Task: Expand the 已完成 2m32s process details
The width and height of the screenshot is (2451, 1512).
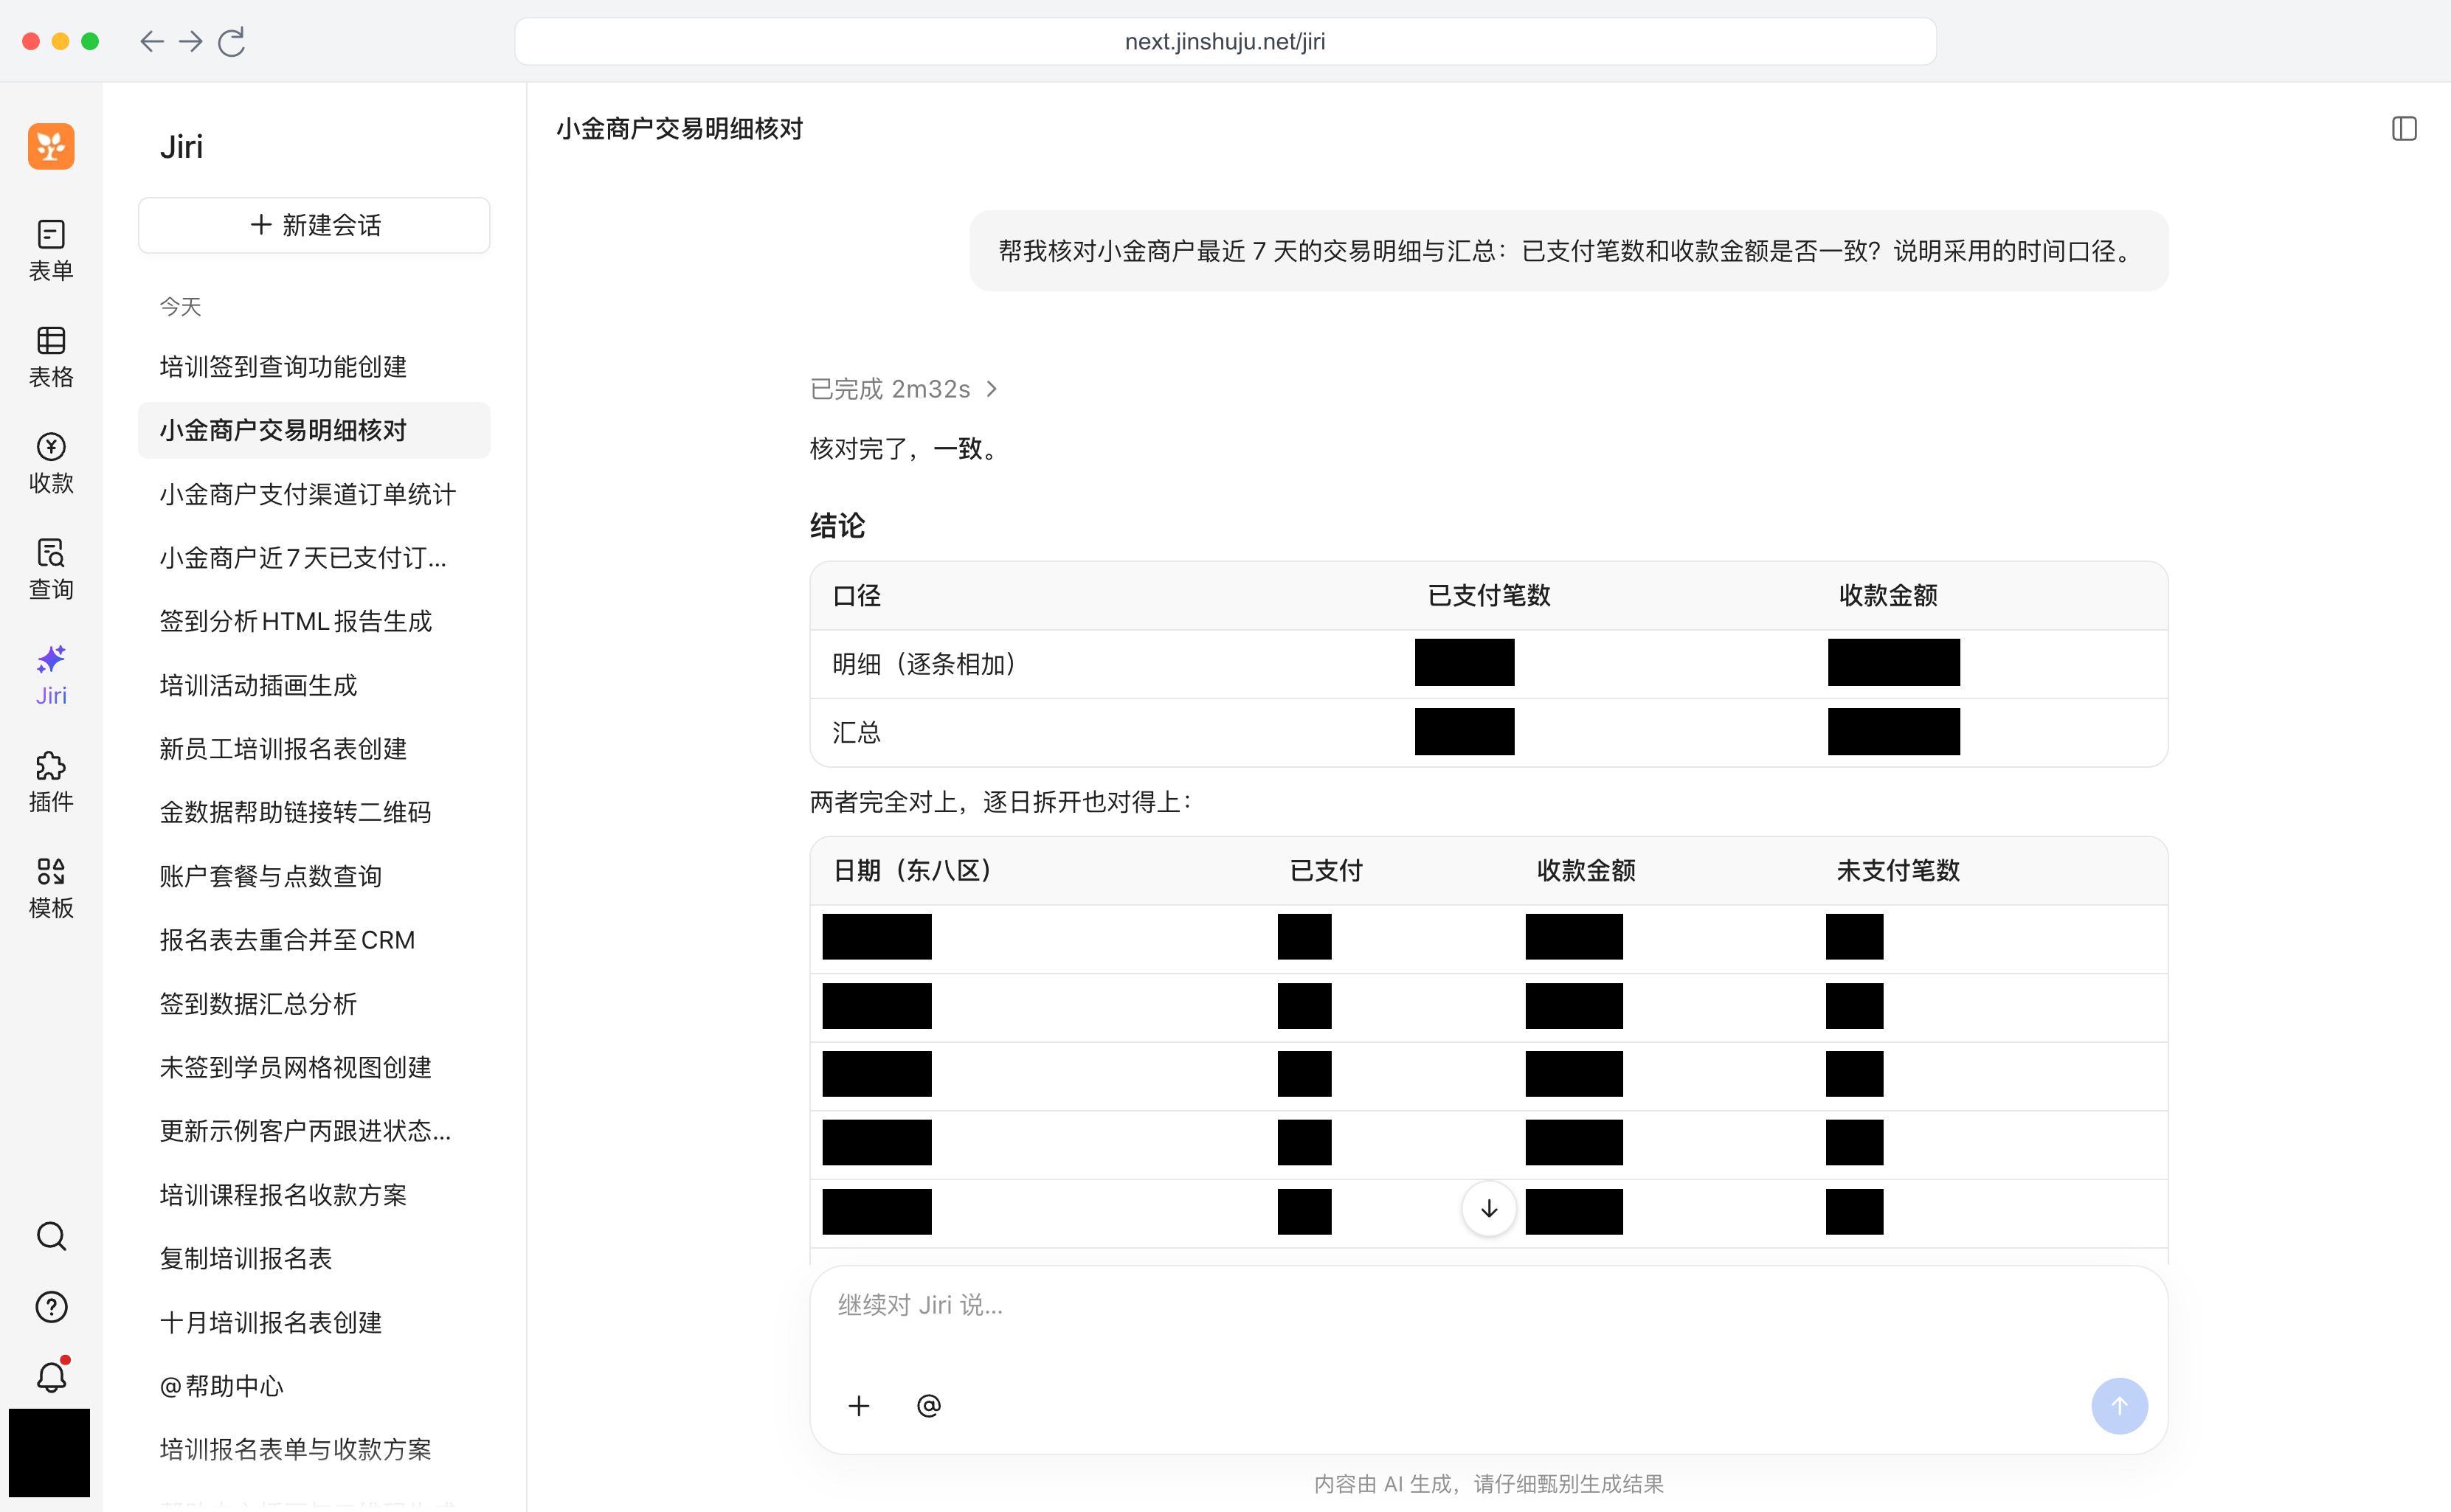Action: 903,389
